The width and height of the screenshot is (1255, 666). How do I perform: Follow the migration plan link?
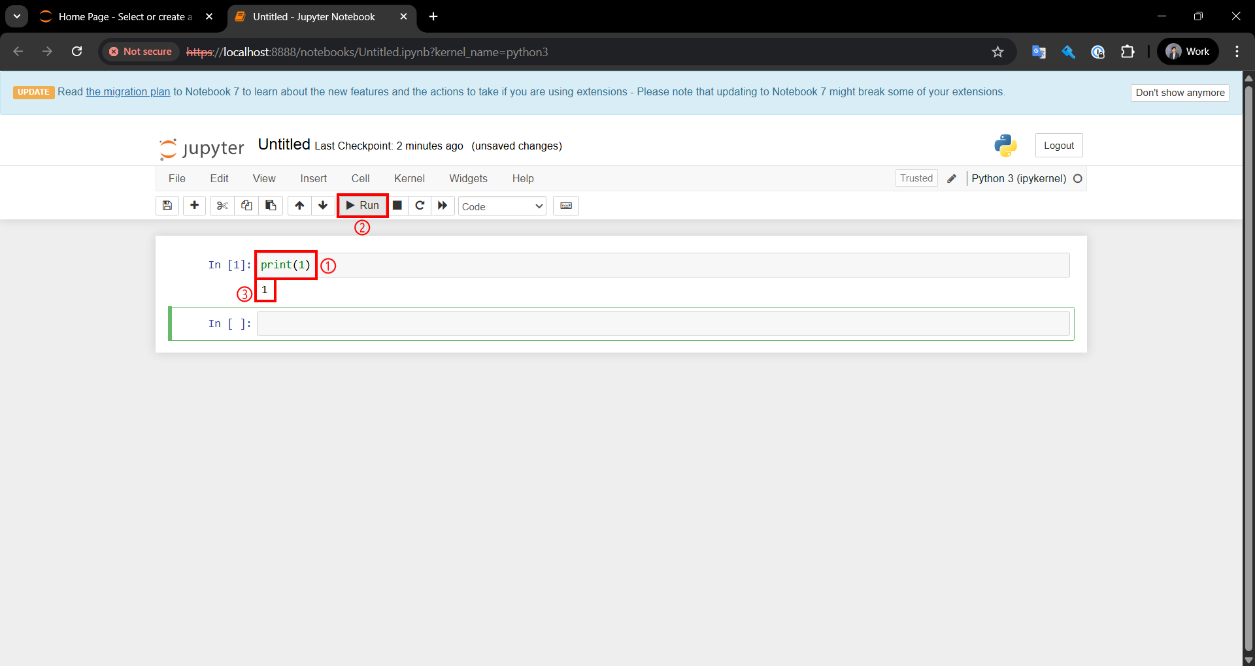pos(127,92)
